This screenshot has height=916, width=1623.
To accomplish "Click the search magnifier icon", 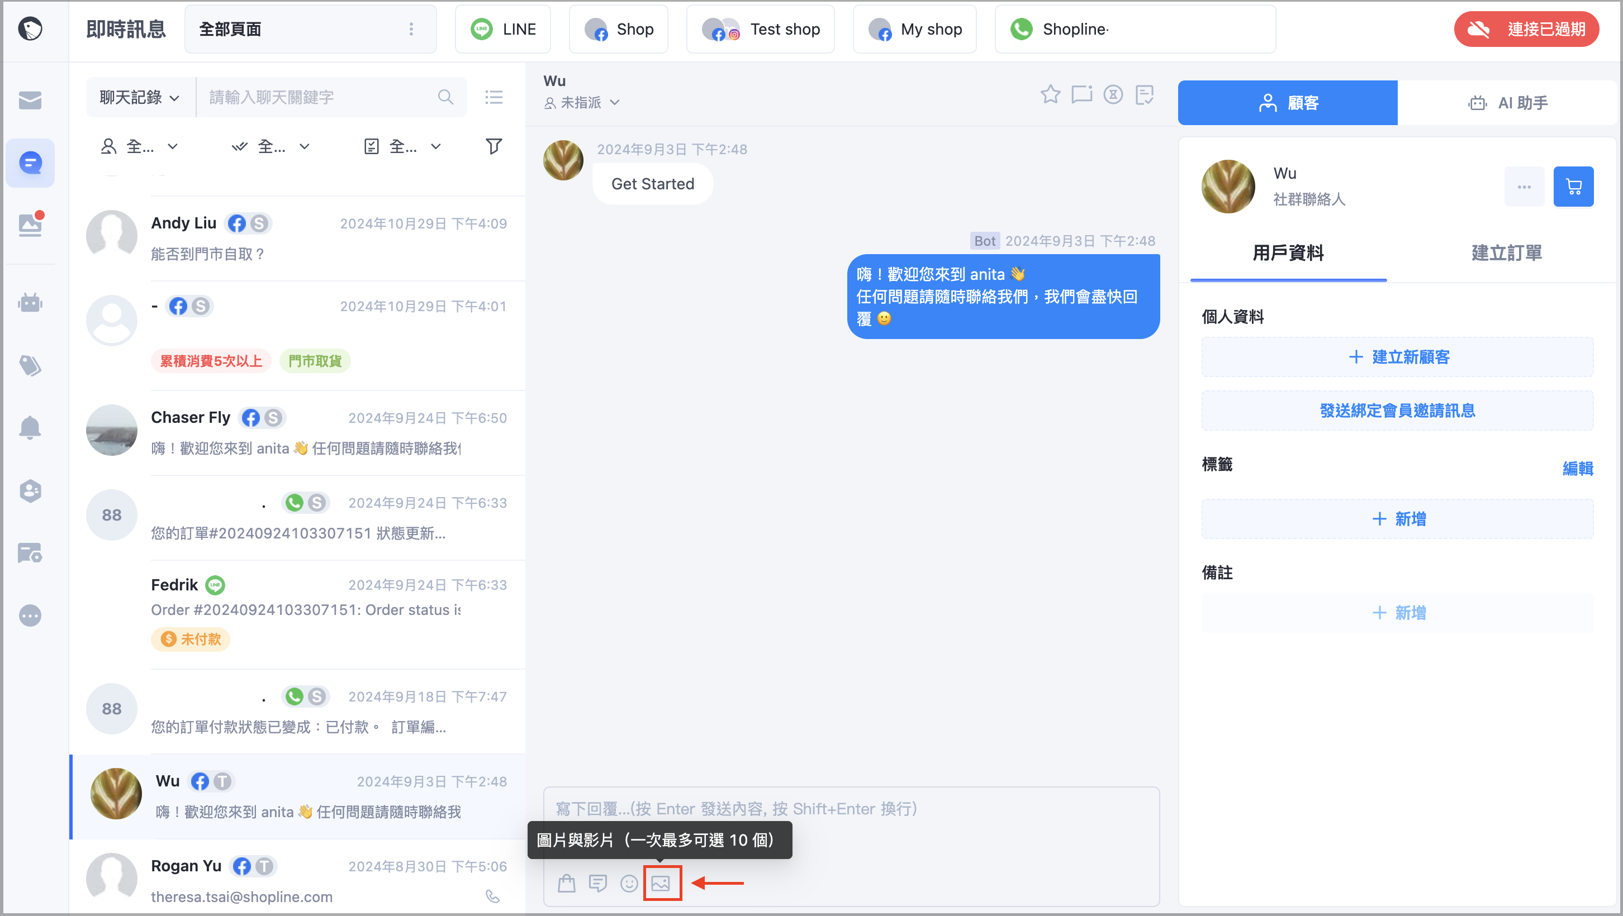I will [x=445, y=97].
